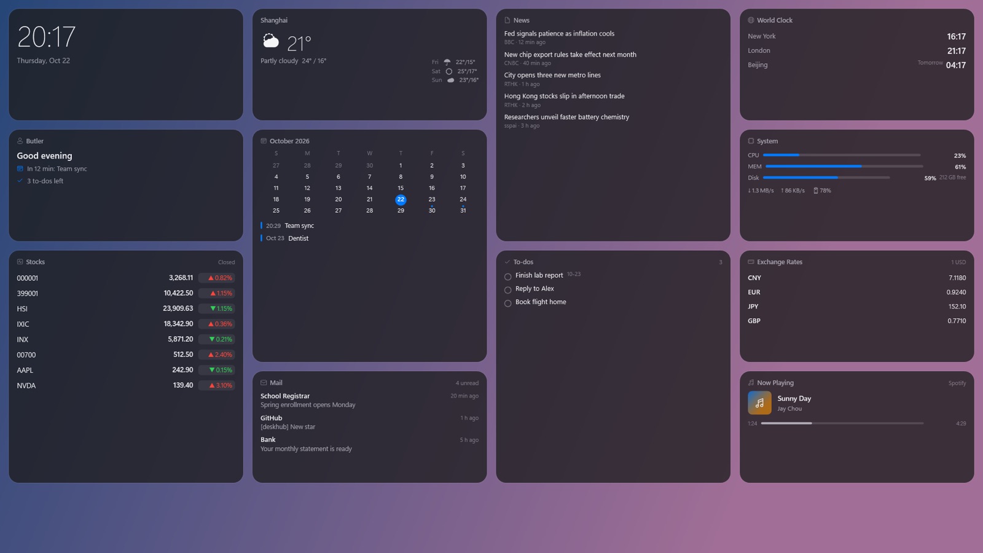Viewport: 983px width, 553px height.
Task: Complete the Book flight home to-do
Action: click(x=507, y=304)
